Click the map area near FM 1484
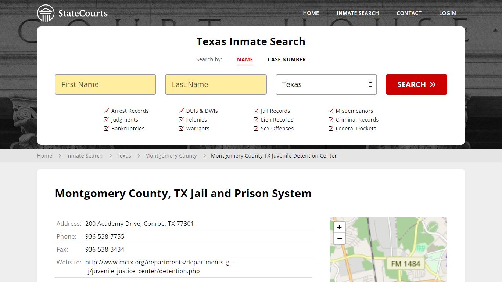This screenshot has height=282, width=502. (x=405, y=263)
